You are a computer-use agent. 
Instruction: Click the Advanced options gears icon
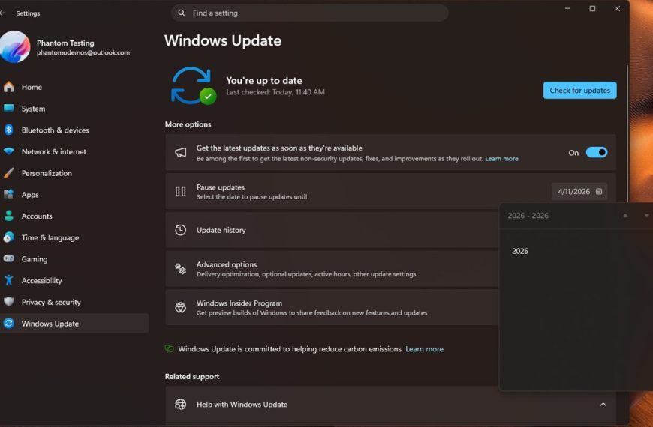(x=180, y=269)
